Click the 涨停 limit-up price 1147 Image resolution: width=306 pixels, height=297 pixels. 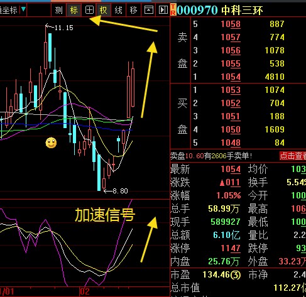point(231,248)
